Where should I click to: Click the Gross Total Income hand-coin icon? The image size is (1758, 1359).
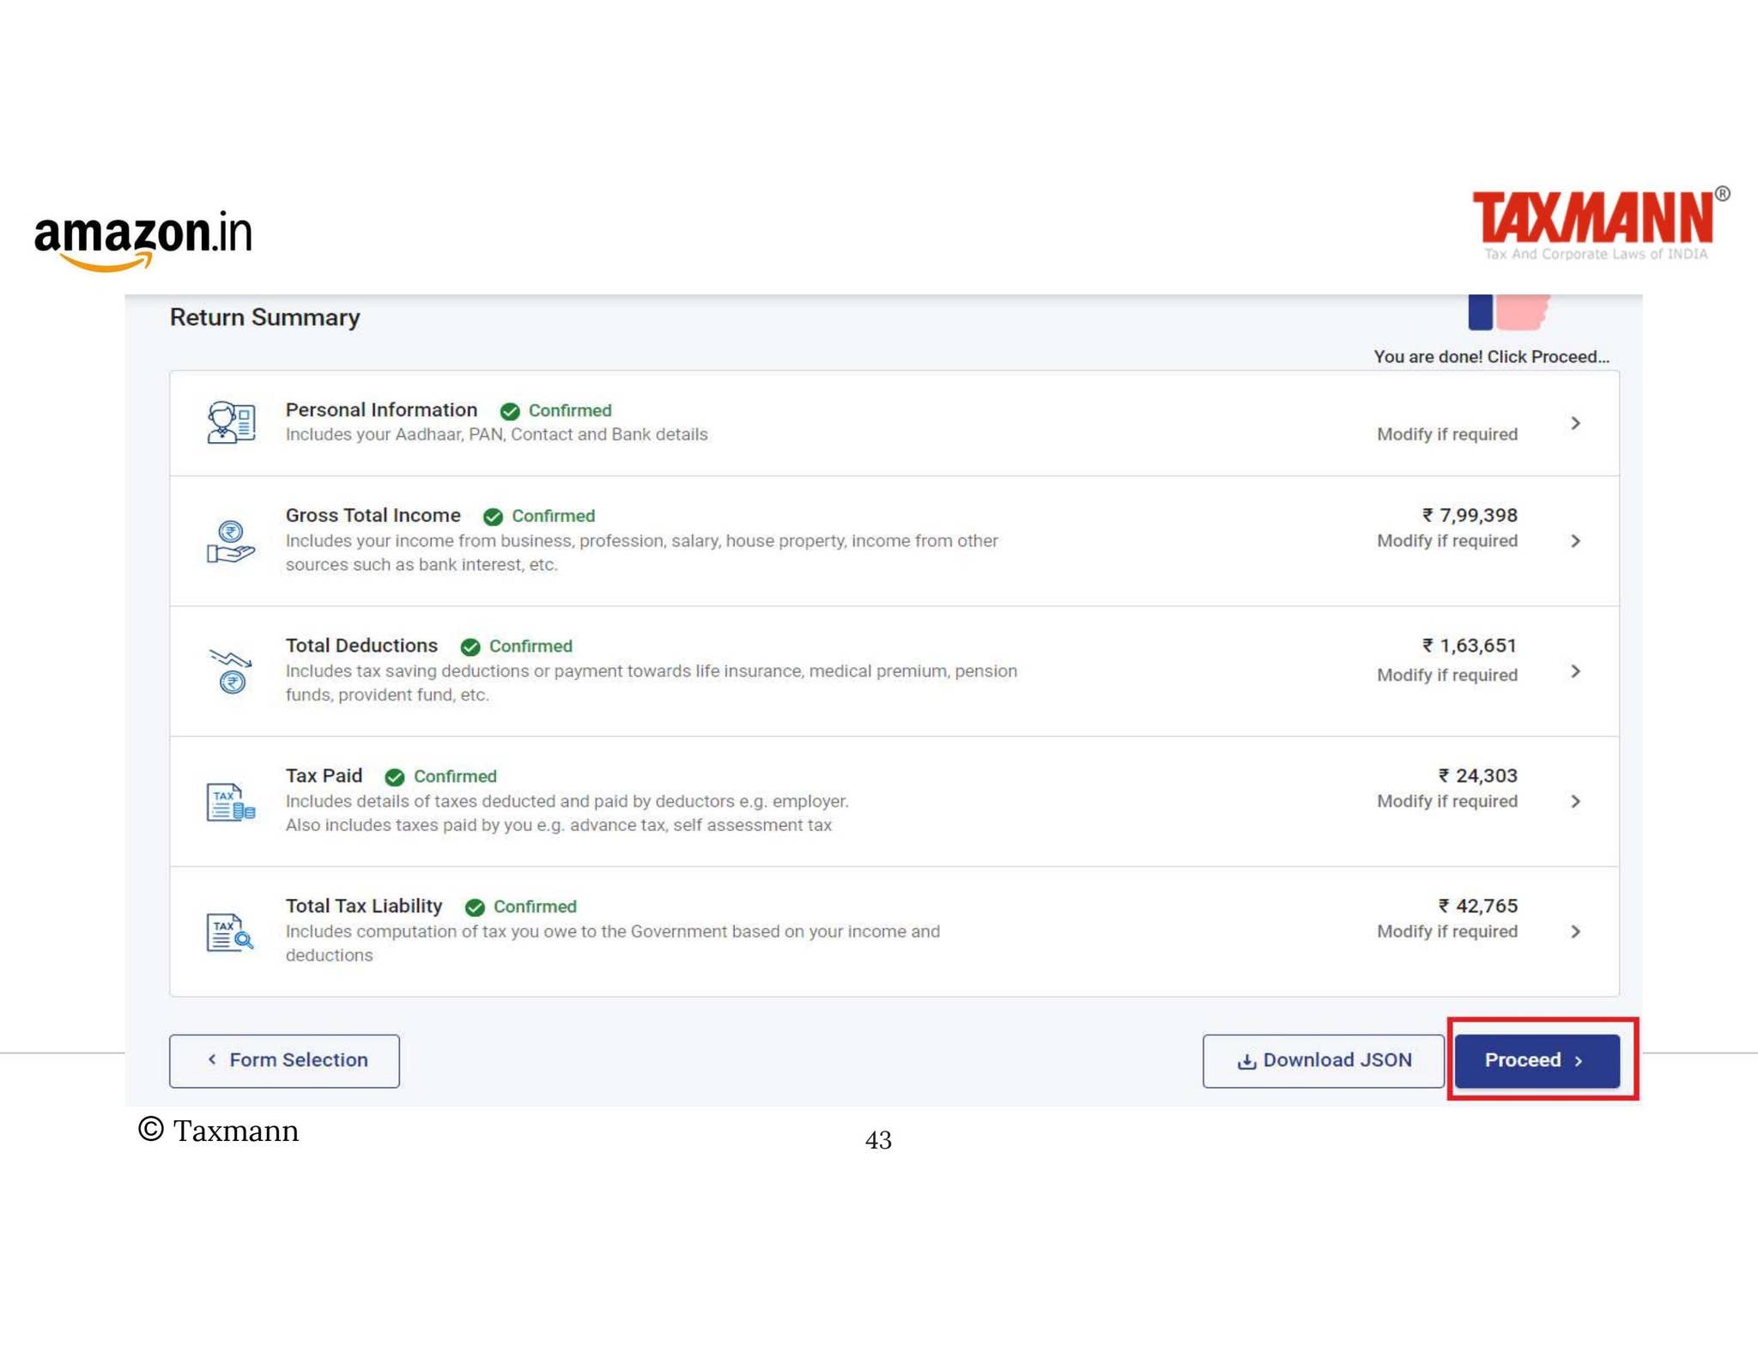point(231,542)
